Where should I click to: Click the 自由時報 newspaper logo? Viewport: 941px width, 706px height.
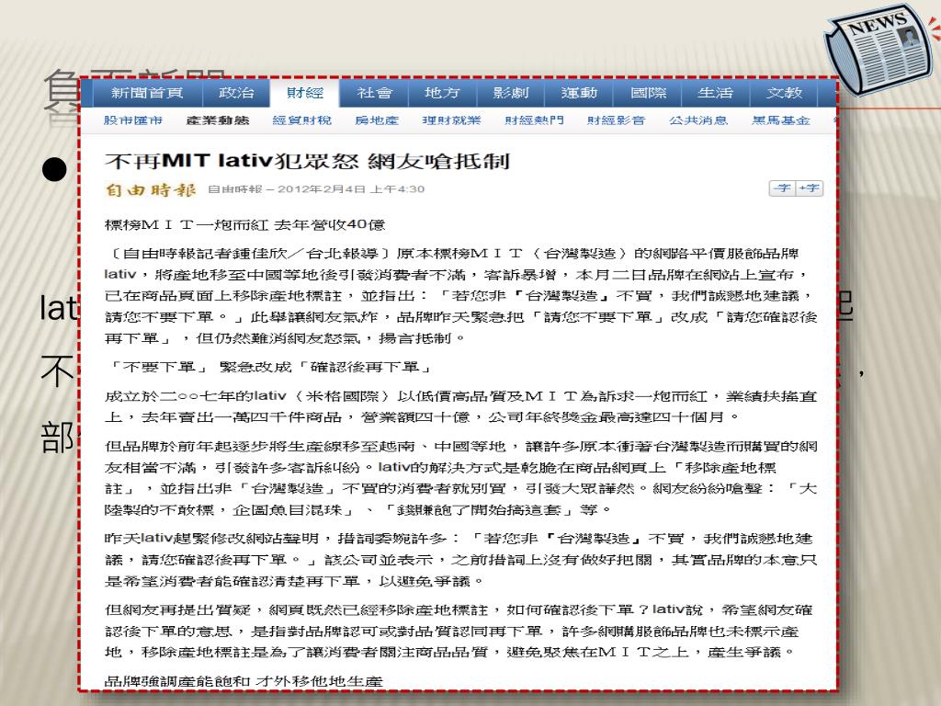click(151, 189)
